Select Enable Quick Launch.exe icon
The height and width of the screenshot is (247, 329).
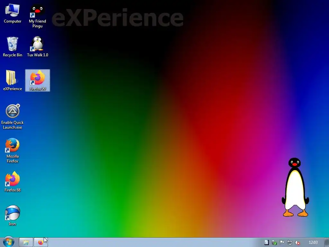(x=13, y=116)
